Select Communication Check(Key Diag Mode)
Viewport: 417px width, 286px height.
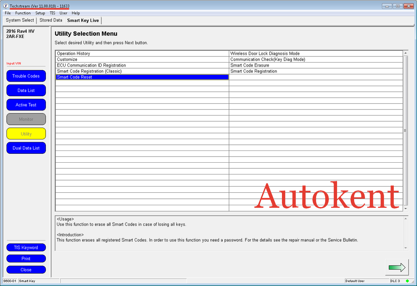316,59
